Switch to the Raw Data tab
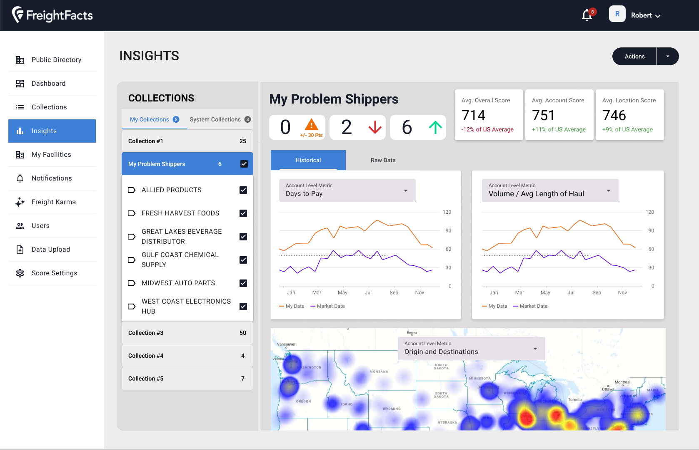Viewport: 699px width, 450px height. tap(383, 160)
